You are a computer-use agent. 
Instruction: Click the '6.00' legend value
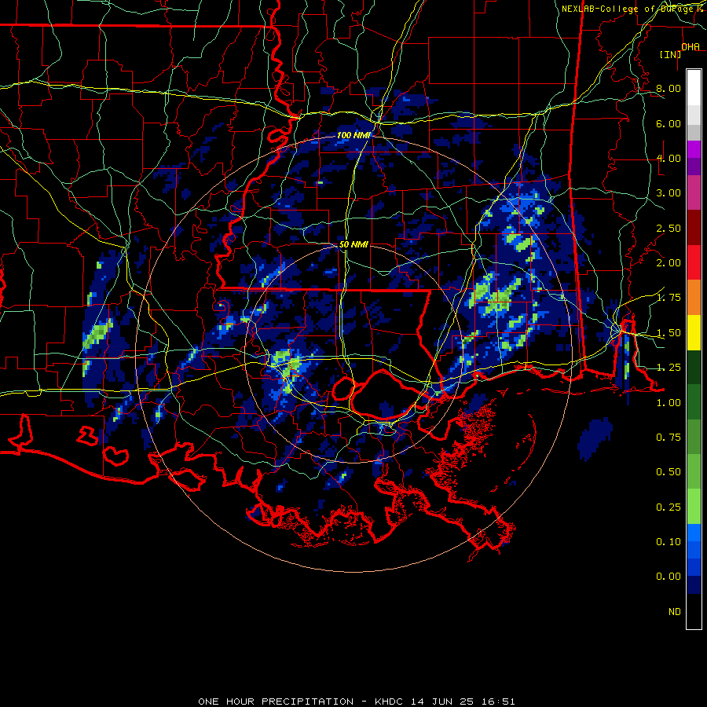coord(669,123)
